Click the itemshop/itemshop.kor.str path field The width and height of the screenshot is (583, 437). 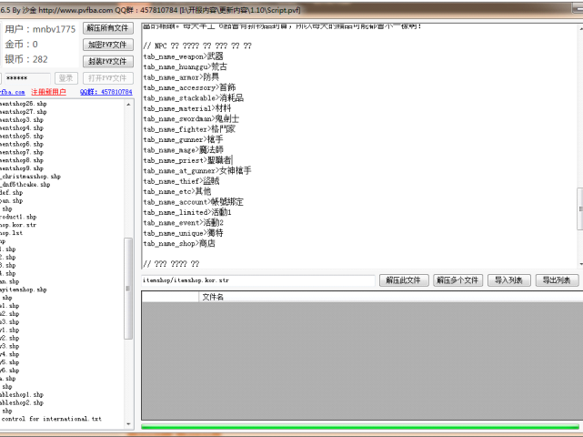pyautogui.click(x=256, y=280)
